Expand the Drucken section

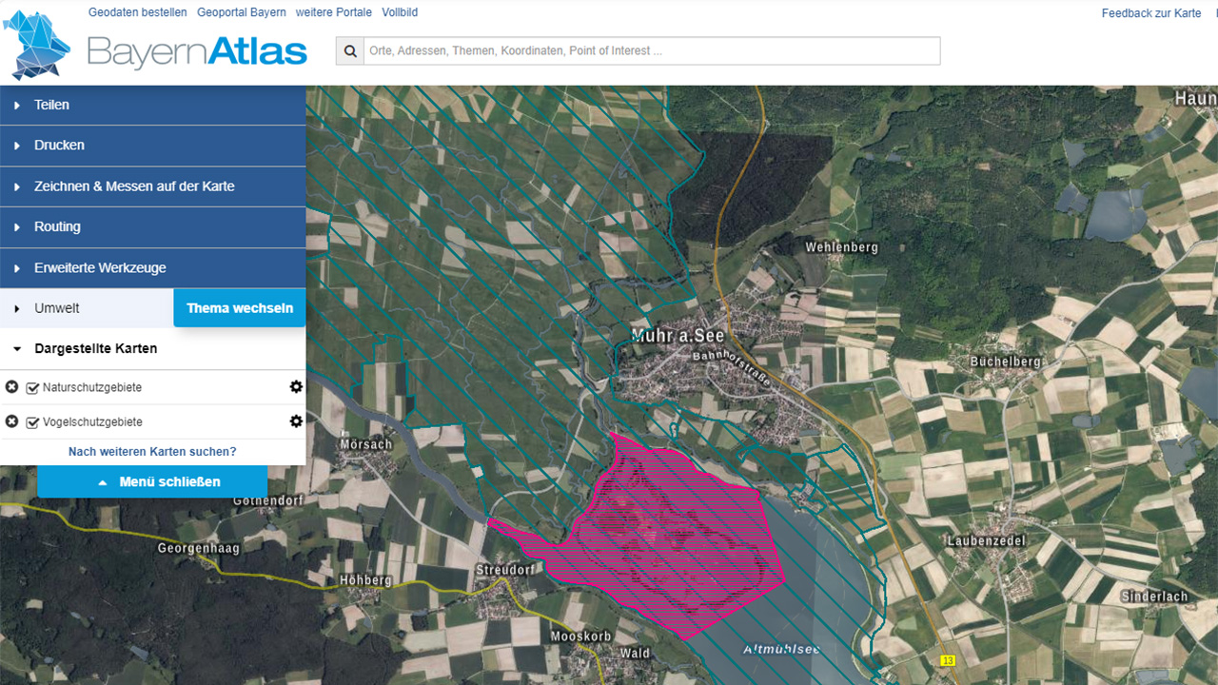(x=152, y=146)
